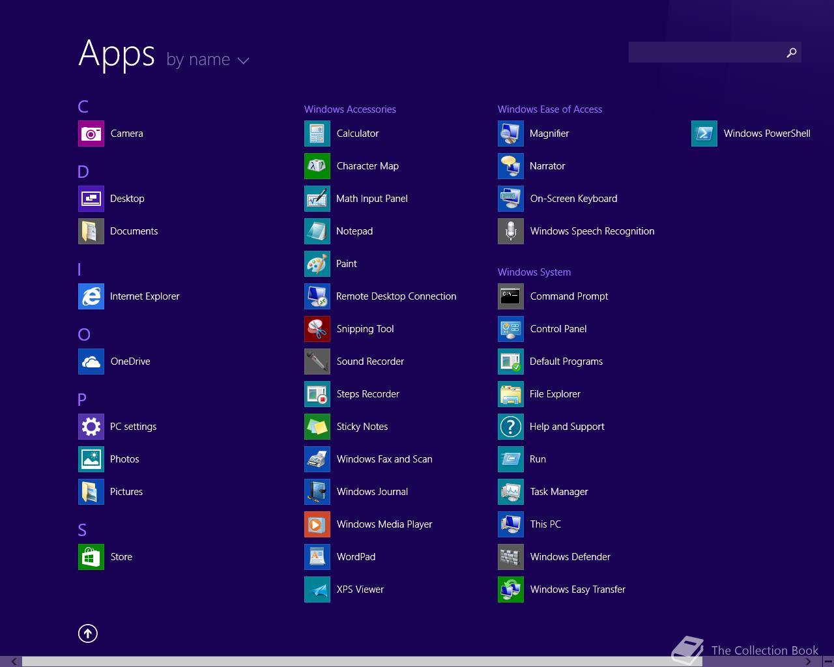
Task: Launch the Windows Defender icon
Action: (x=511, y=557)
